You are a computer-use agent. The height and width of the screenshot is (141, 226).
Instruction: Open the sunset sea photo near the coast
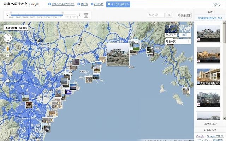pyautogui.click(x=73, y=87)
